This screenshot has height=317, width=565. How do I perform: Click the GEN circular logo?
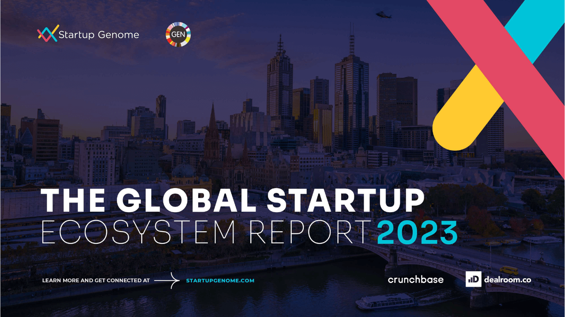178,34
